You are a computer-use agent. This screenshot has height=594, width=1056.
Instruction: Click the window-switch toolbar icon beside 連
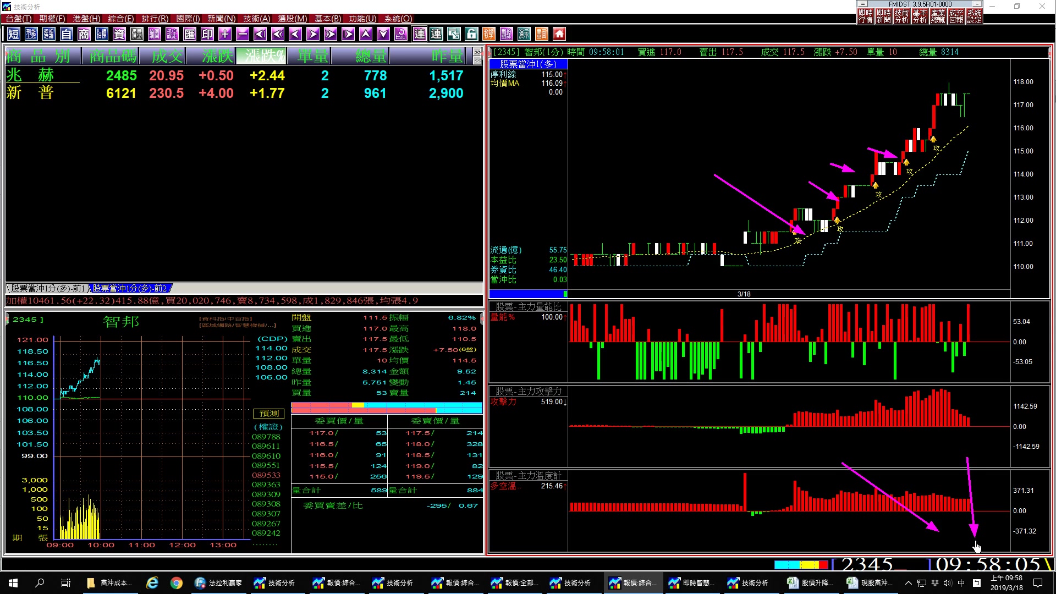454,34
